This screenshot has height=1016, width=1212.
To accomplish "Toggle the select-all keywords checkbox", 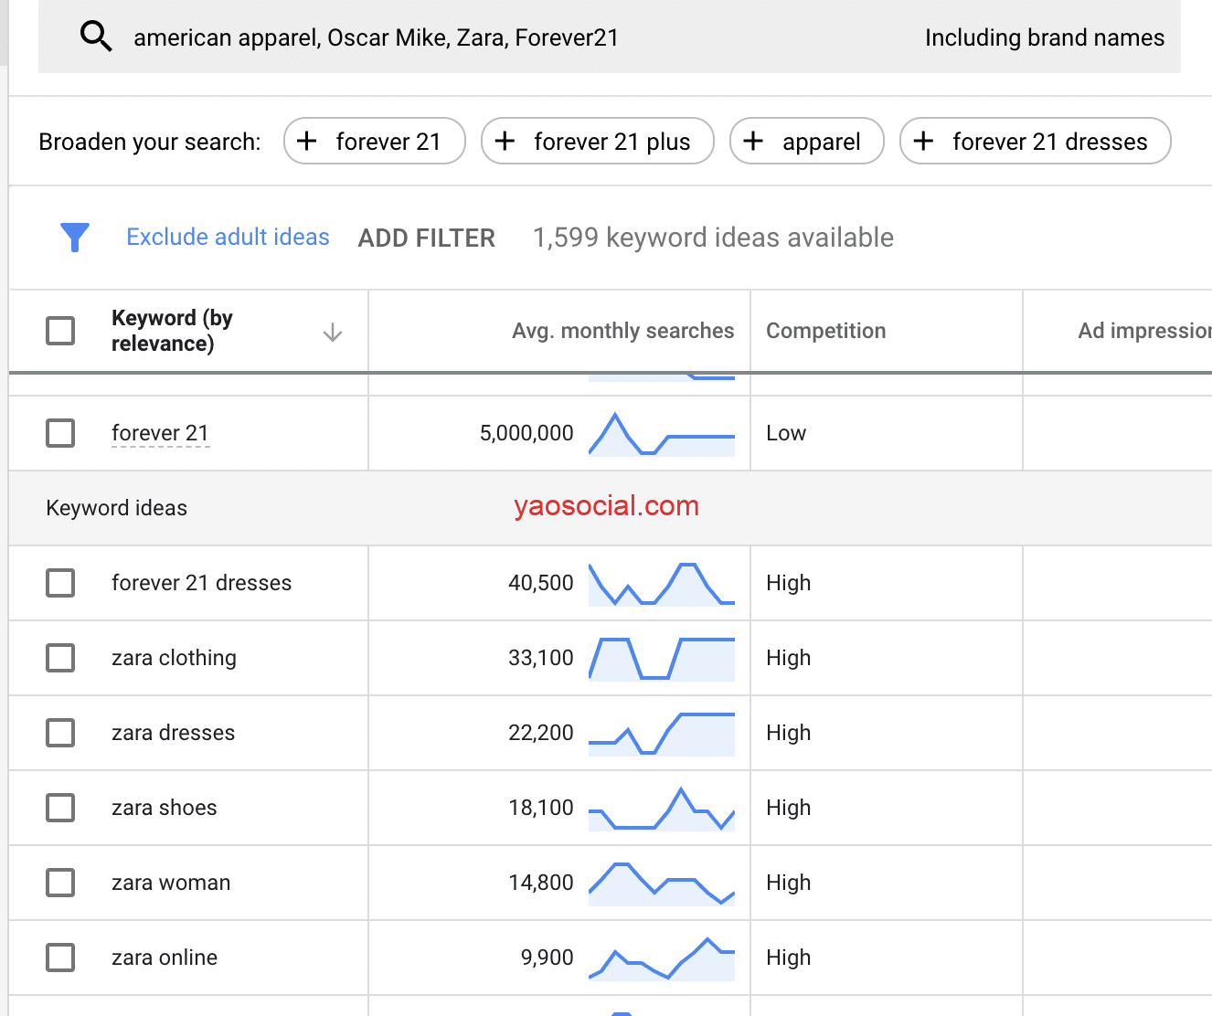I will (x=60, y=331).
